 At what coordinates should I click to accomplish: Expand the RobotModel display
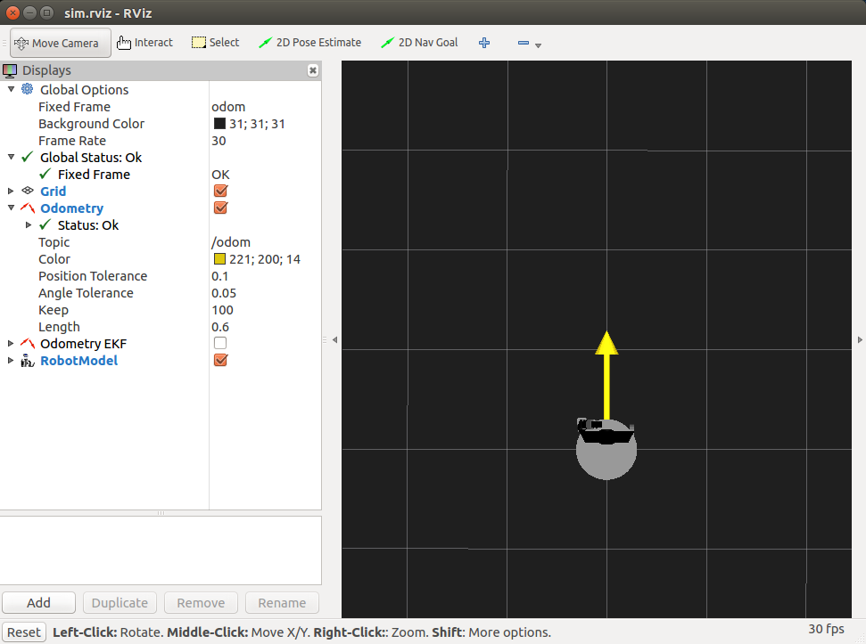(x=11, y=360)
